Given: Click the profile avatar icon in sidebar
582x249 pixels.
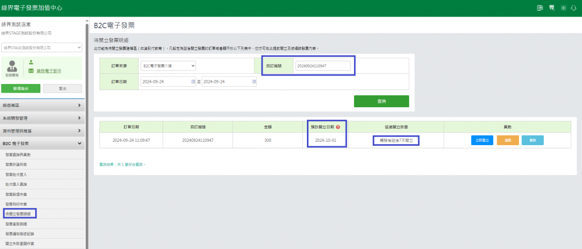Looking at the screenshot, I should point(13,67).
